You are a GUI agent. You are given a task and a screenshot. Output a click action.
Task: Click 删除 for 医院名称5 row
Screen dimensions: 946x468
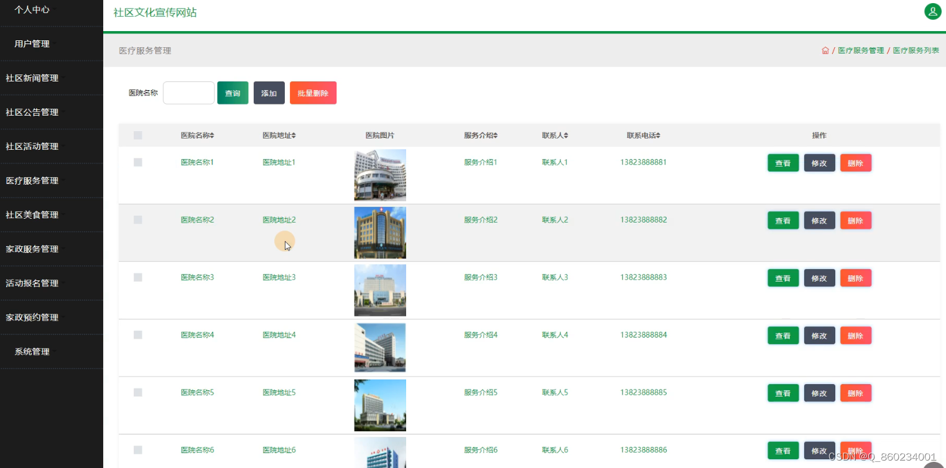point(856,393)
